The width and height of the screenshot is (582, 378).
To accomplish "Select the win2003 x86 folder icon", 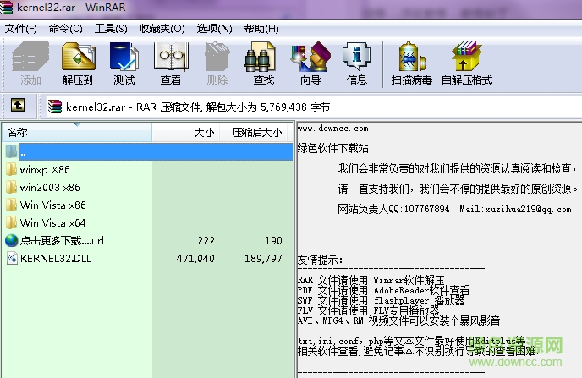I will pos(11,187).
